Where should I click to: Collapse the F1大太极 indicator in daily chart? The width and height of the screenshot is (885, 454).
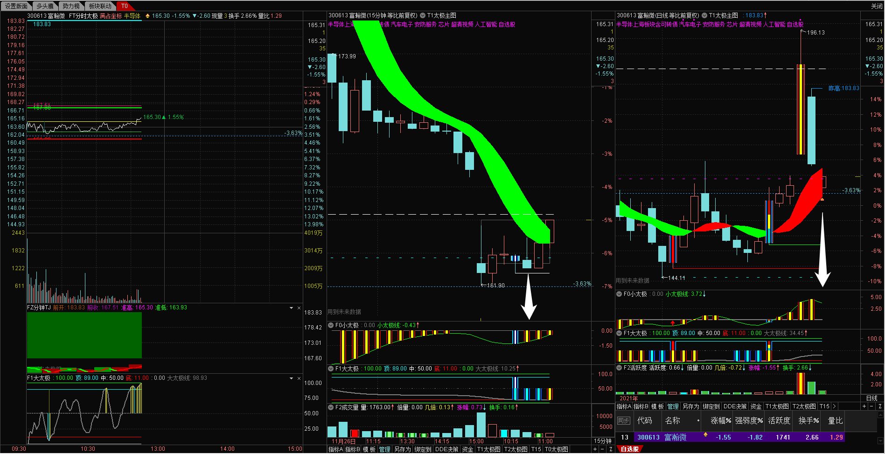tap(619, 333)
